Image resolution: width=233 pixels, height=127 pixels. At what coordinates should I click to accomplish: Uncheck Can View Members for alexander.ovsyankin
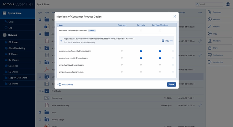click(160, 58)
